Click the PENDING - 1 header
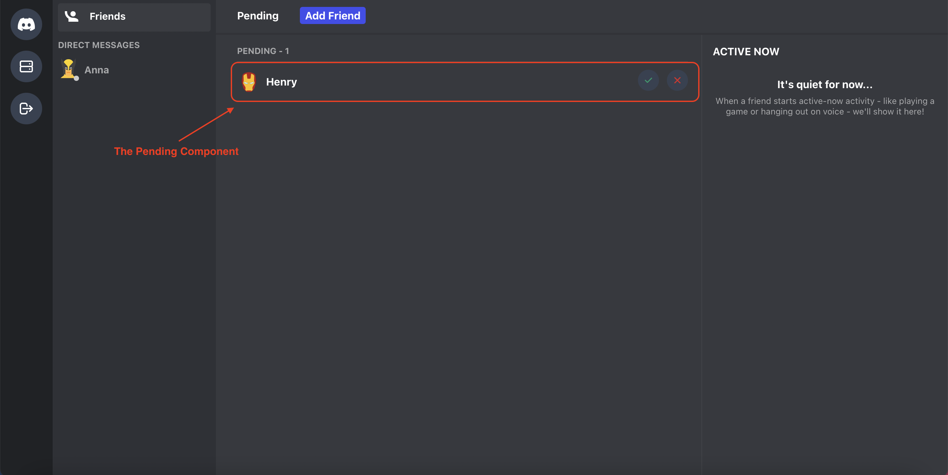 [263, 51]
